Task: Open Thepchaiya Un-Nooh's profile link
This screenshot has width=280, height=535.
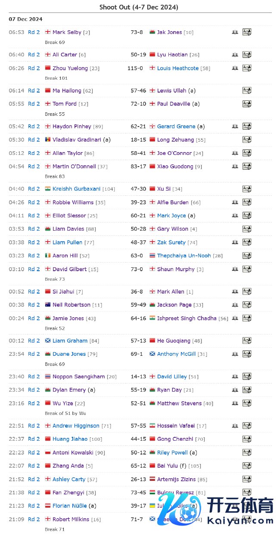Action: (184, 256)
